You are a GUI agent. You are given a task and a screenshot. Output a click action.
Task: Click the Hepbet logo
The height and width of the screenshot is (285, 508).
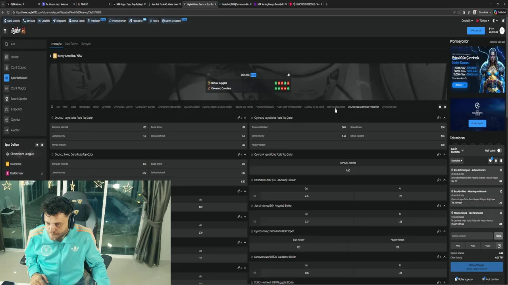18,30
